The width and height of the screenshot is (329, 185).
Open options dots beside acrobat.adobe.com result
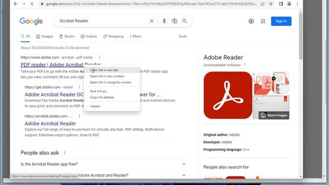pyautogui.click(x=79, y=116)
